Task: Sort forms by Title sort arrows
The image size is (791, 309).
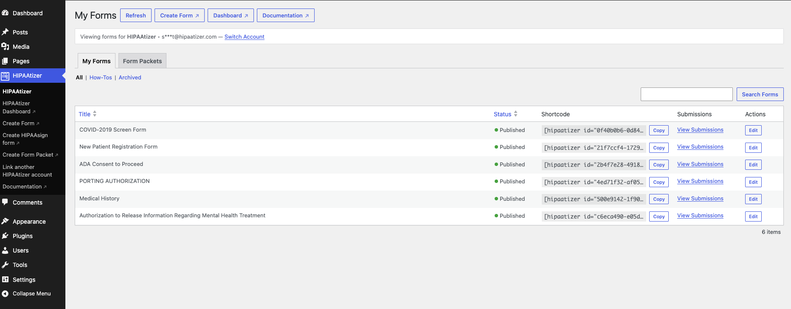Action: point(95,114)
